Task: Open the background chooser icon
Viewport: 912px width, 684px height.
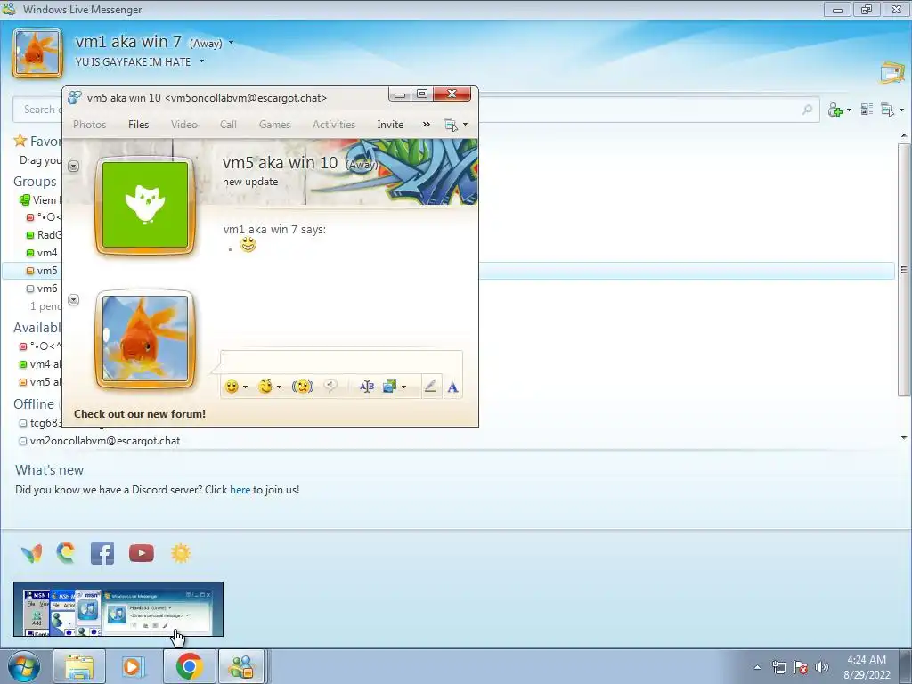Action: 389,387
